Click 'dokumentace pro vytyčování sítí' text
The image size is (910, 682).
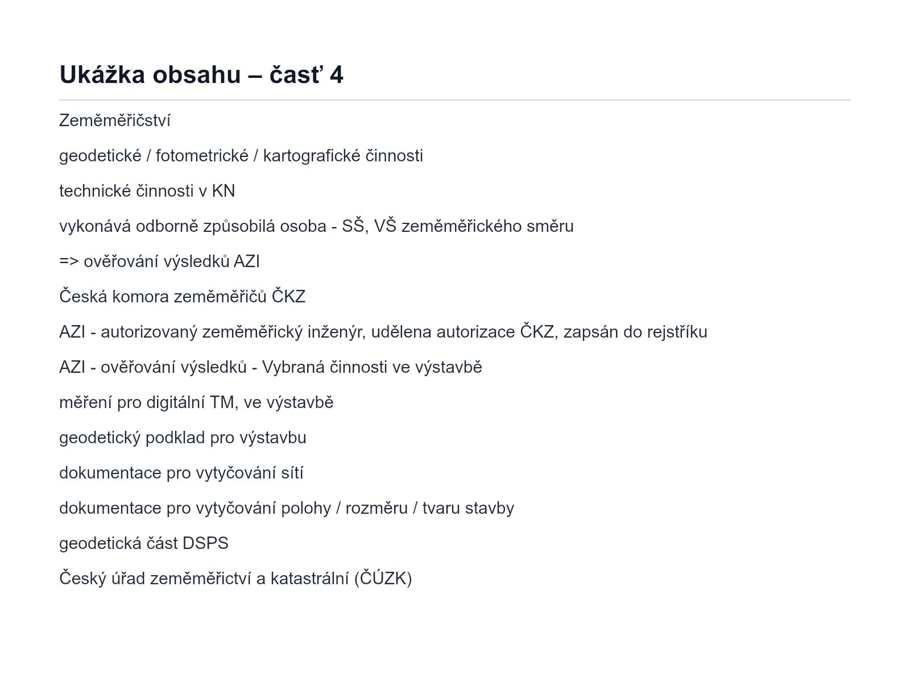(x=181, y=473)
